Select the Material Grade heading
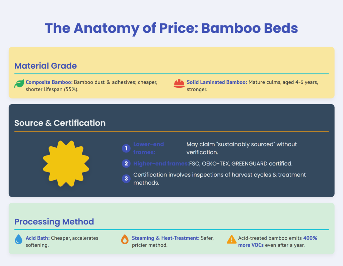This screenshot has height=266, width=343. pyautogui.click(x=46, y=66)
